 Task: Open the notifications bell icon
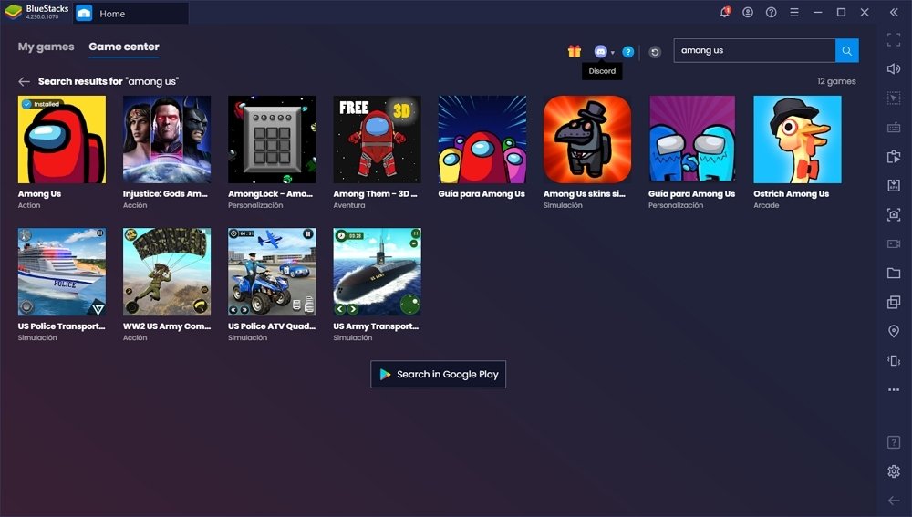click(725, 12)
